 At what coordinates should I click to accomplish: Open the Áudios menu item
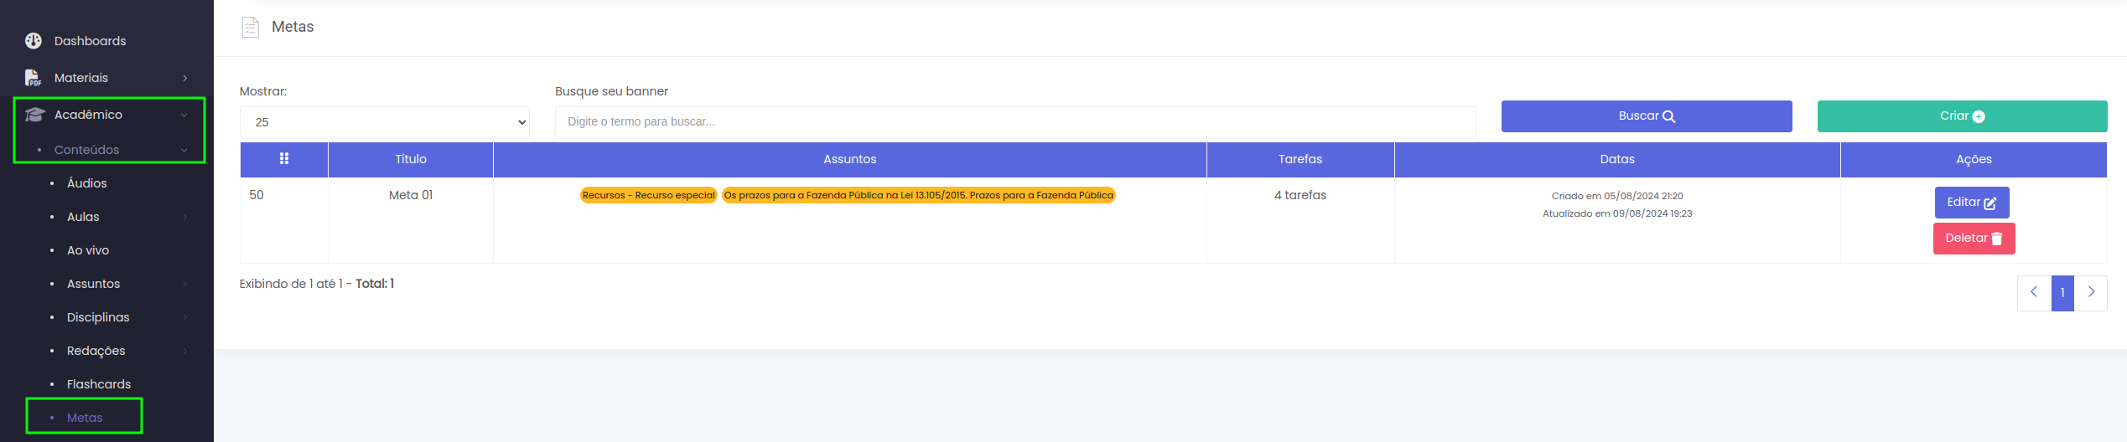click(x=86, y=183)
